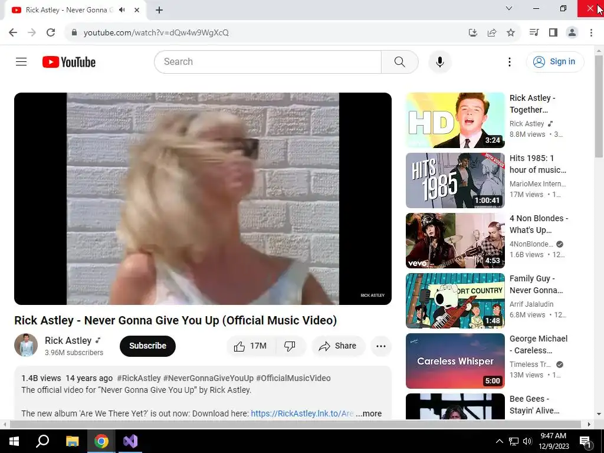Open Windows taskbar search

pos(42,441)
